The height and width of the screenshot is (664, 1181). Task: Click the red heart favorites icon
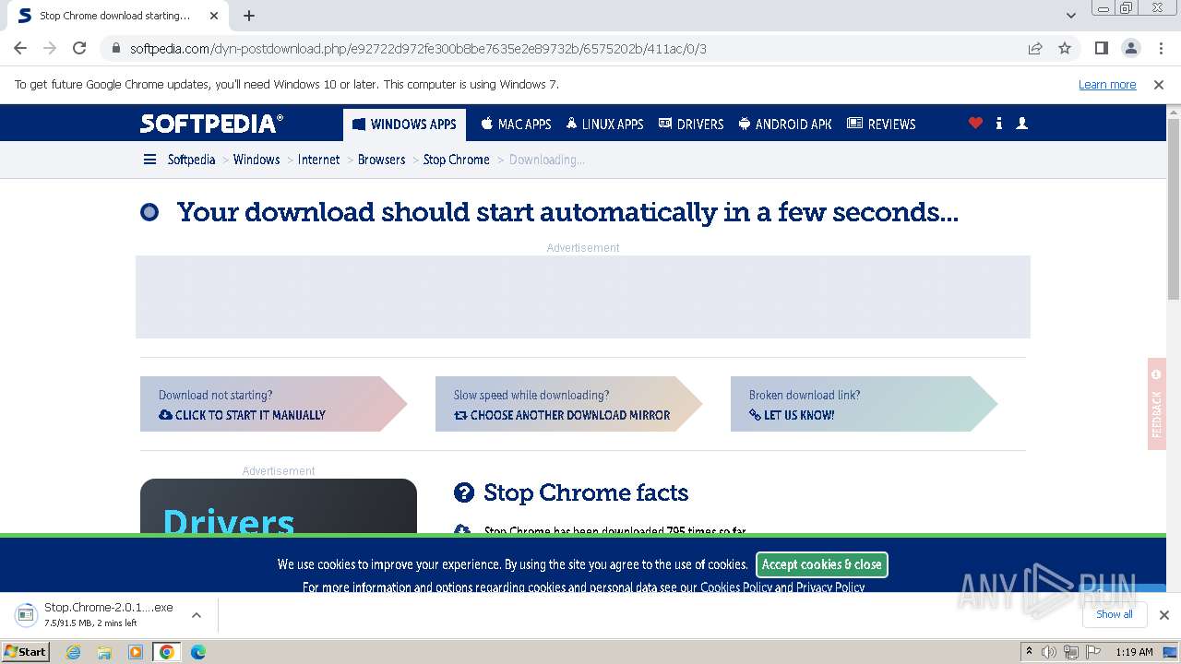pos(975,123)
